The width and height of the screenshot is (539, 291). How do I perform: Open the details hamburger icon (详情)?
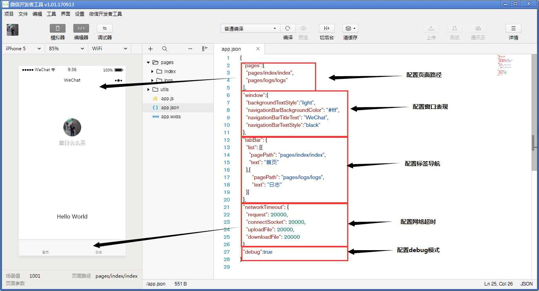click(x=514, y=29)
